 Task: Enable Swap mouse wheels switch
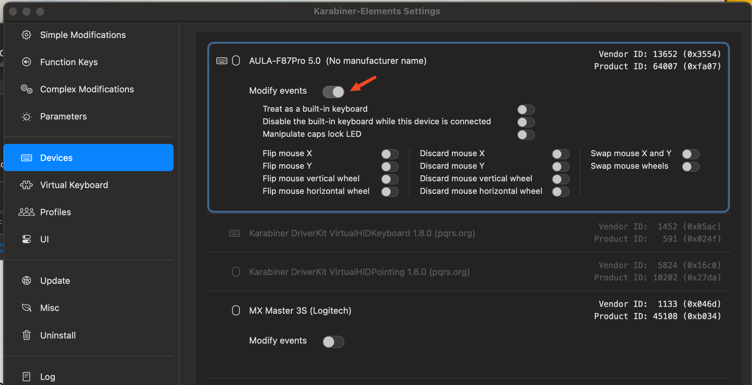(690, 167)
